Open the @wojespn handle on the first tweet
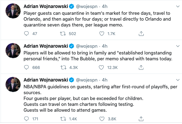Image resolution: width=182 pixels, height=124 pixels. (87, 6)
